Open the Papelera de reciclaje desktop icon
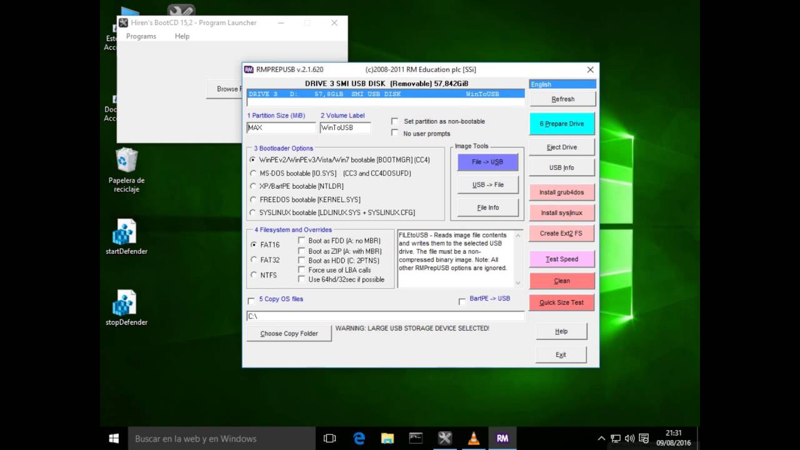This screenshot has width=800, height=450. coord(126,171)
